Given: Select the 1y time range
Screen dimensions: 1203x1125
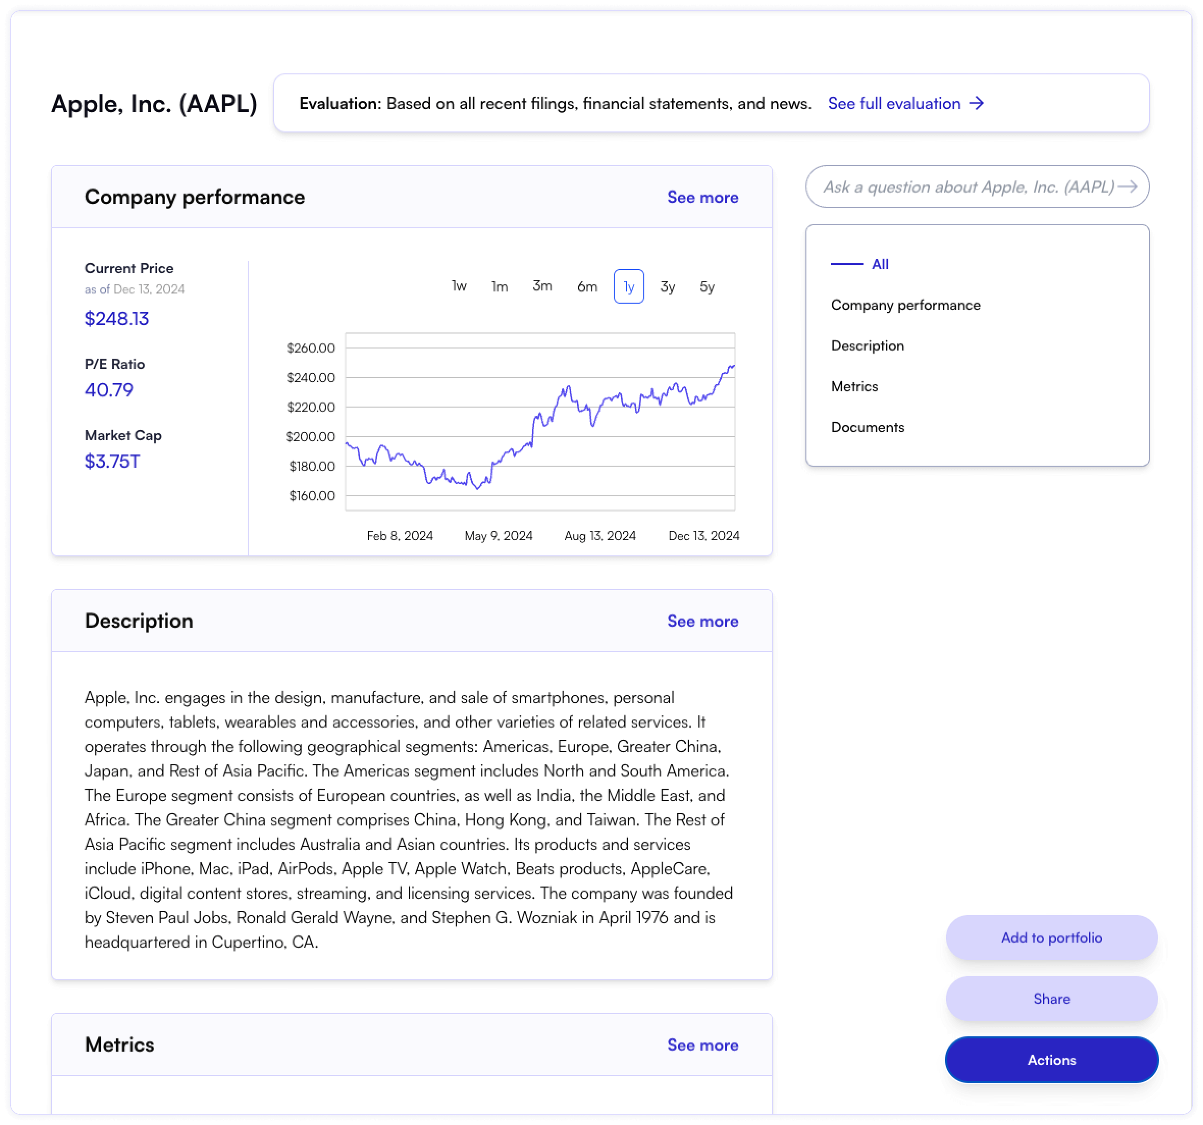Looking at the screenshot, I should coord(628,286).
